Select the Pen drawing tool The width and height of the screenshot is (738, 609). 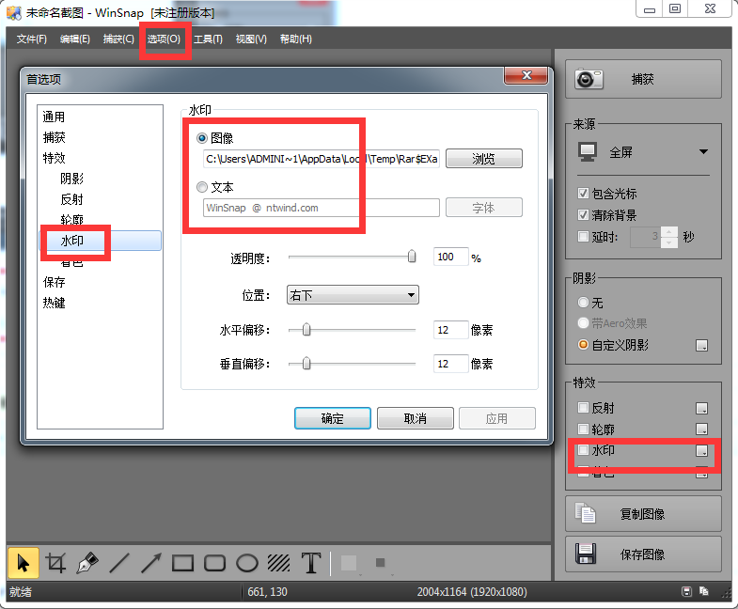tap(87, 563)
